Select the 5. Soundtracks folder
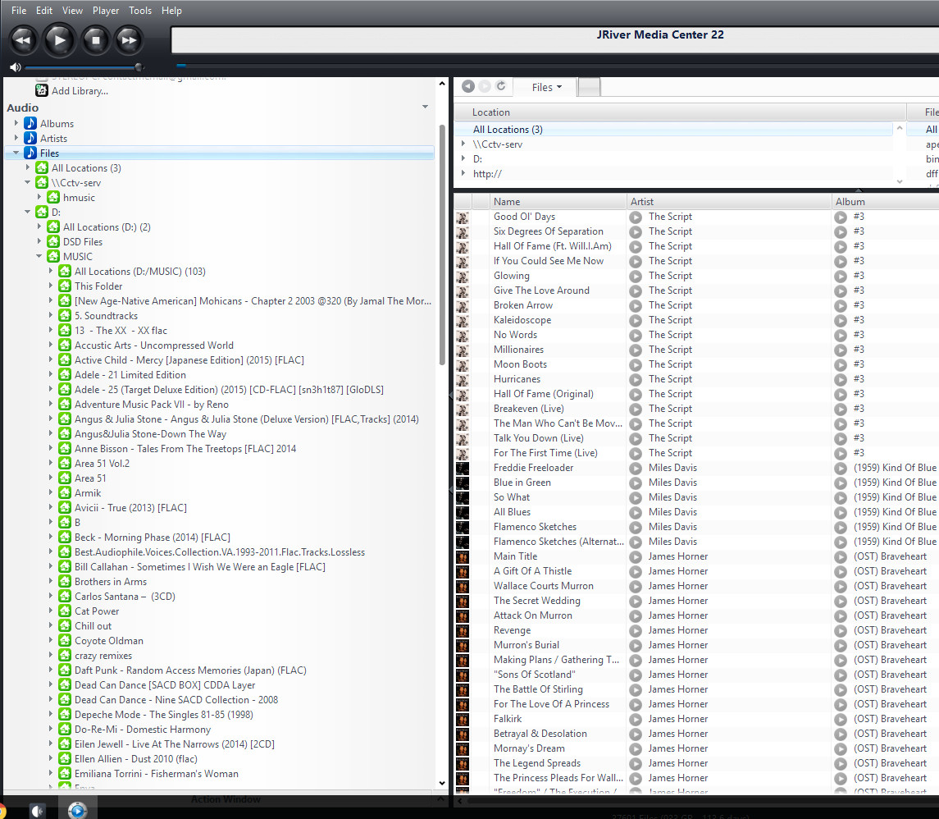 106,316
